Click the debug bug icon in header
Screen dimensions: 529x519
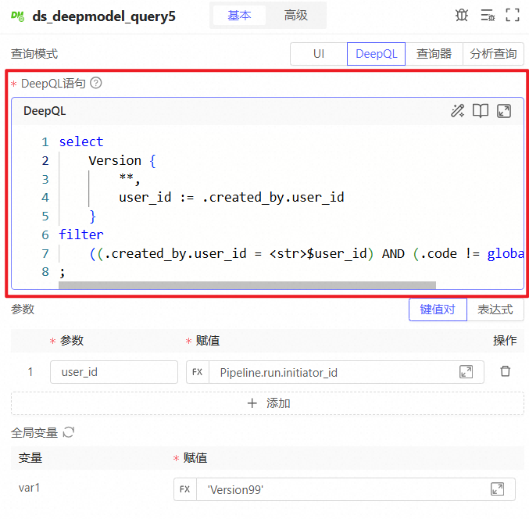(x=462, y=15)
